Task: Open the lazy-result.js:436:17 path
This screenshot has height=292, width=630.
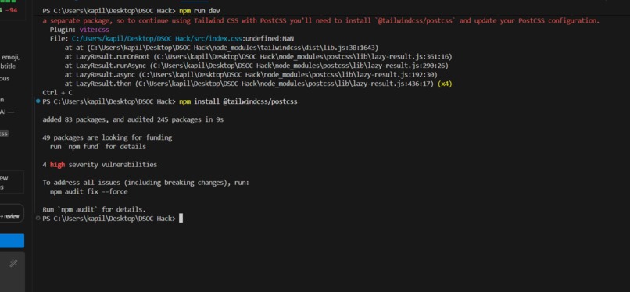Action: (x=285, y=84)
